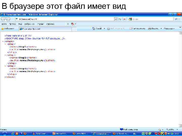Open the search provider dropdown arrow
Image resolution: width=182 pixels, height=136 pixels.
click(x=179, y=19)
